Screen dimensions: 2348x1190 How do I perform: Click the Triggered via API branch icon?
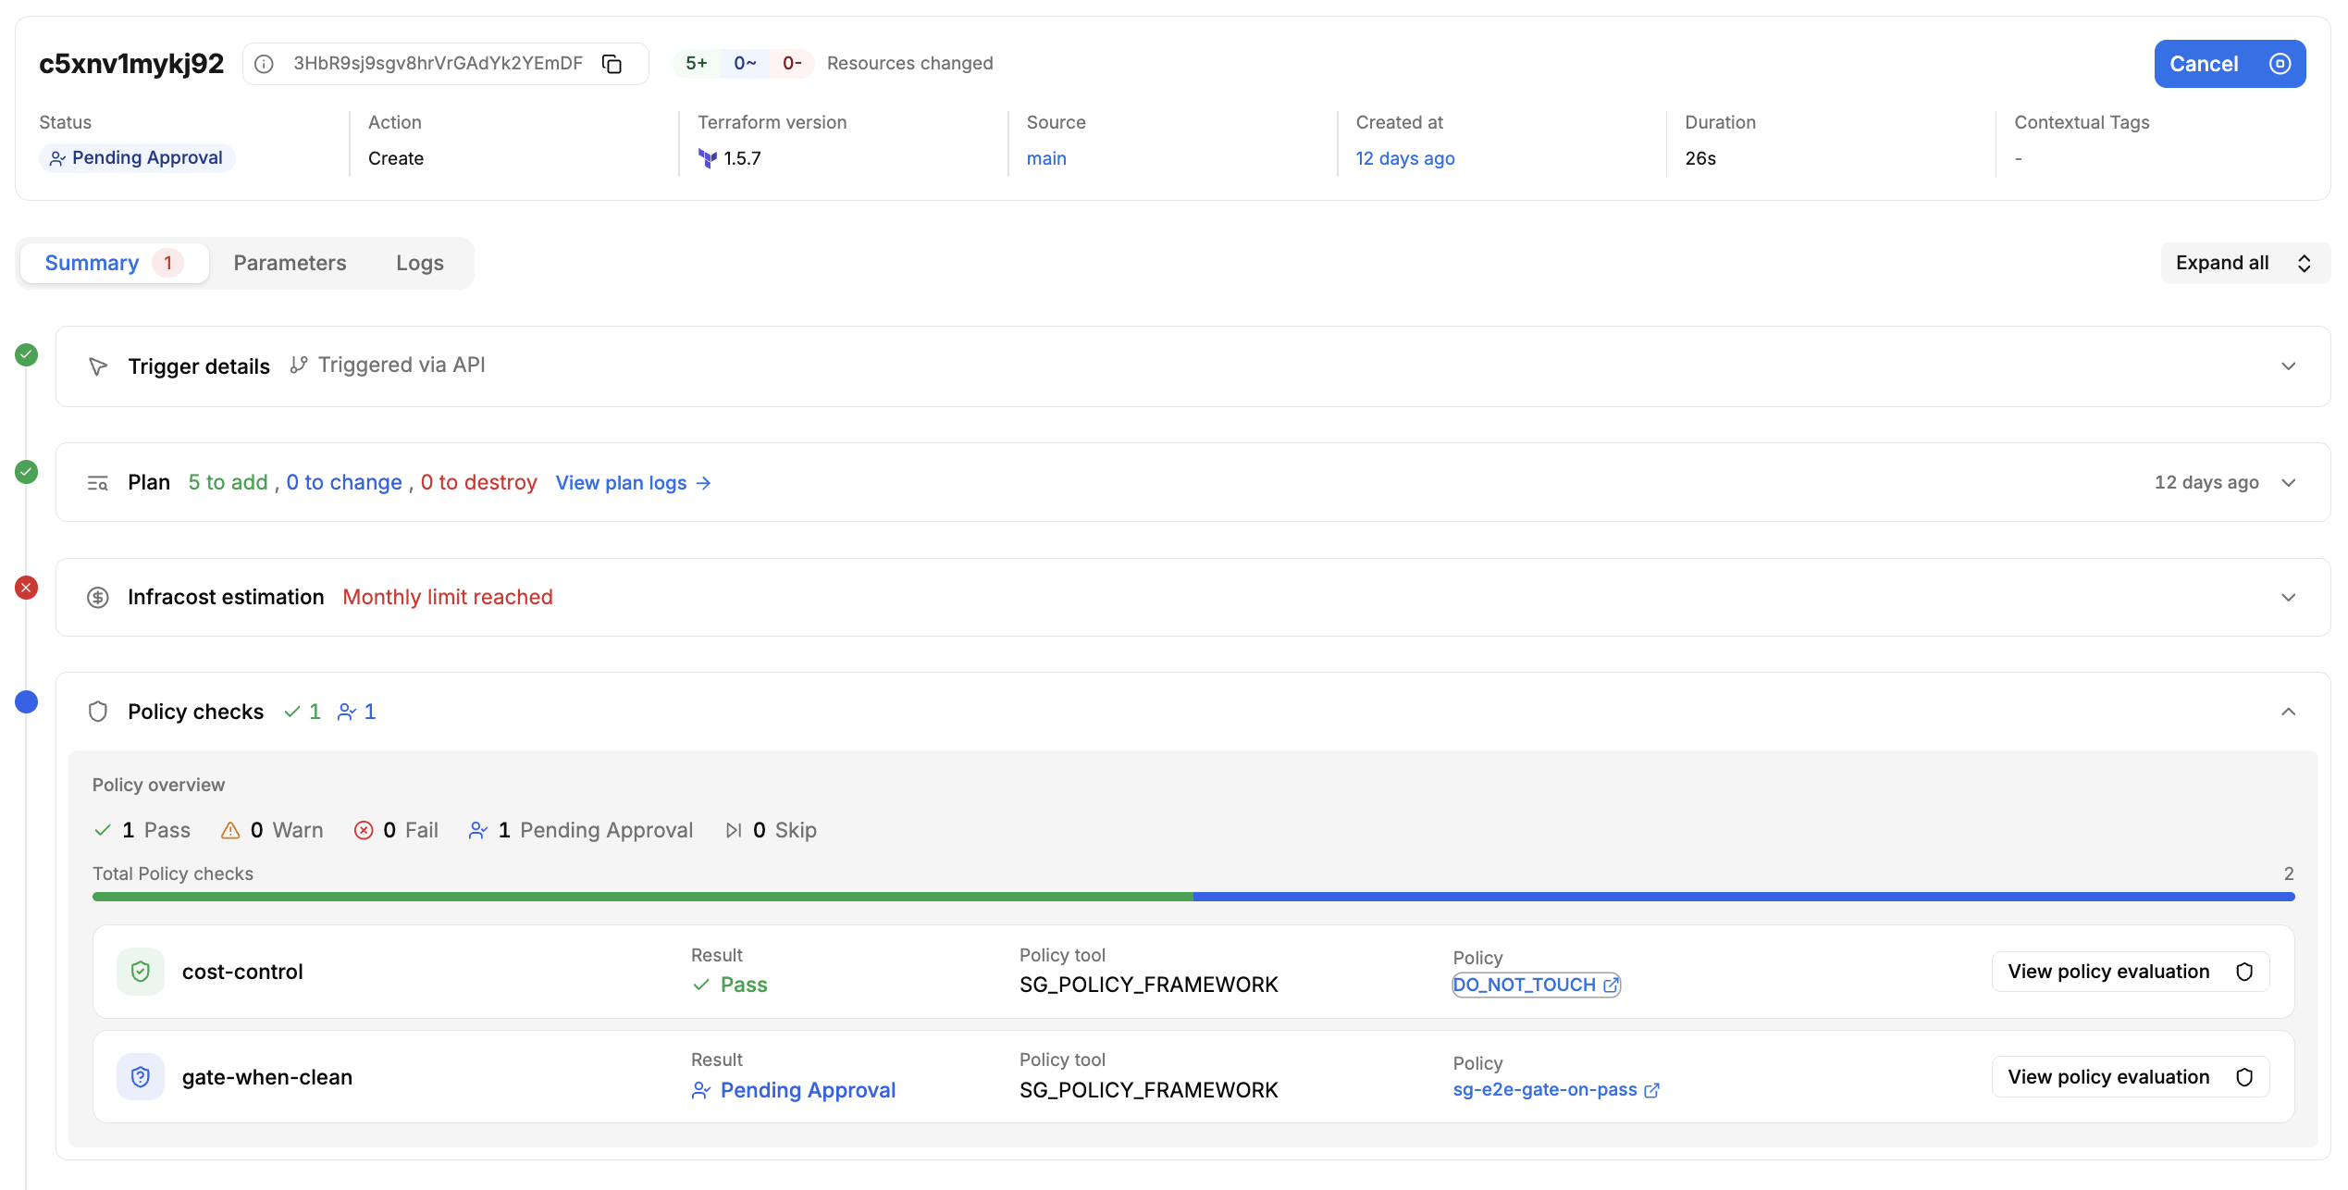pyautogui.click(x=298, y=366)
